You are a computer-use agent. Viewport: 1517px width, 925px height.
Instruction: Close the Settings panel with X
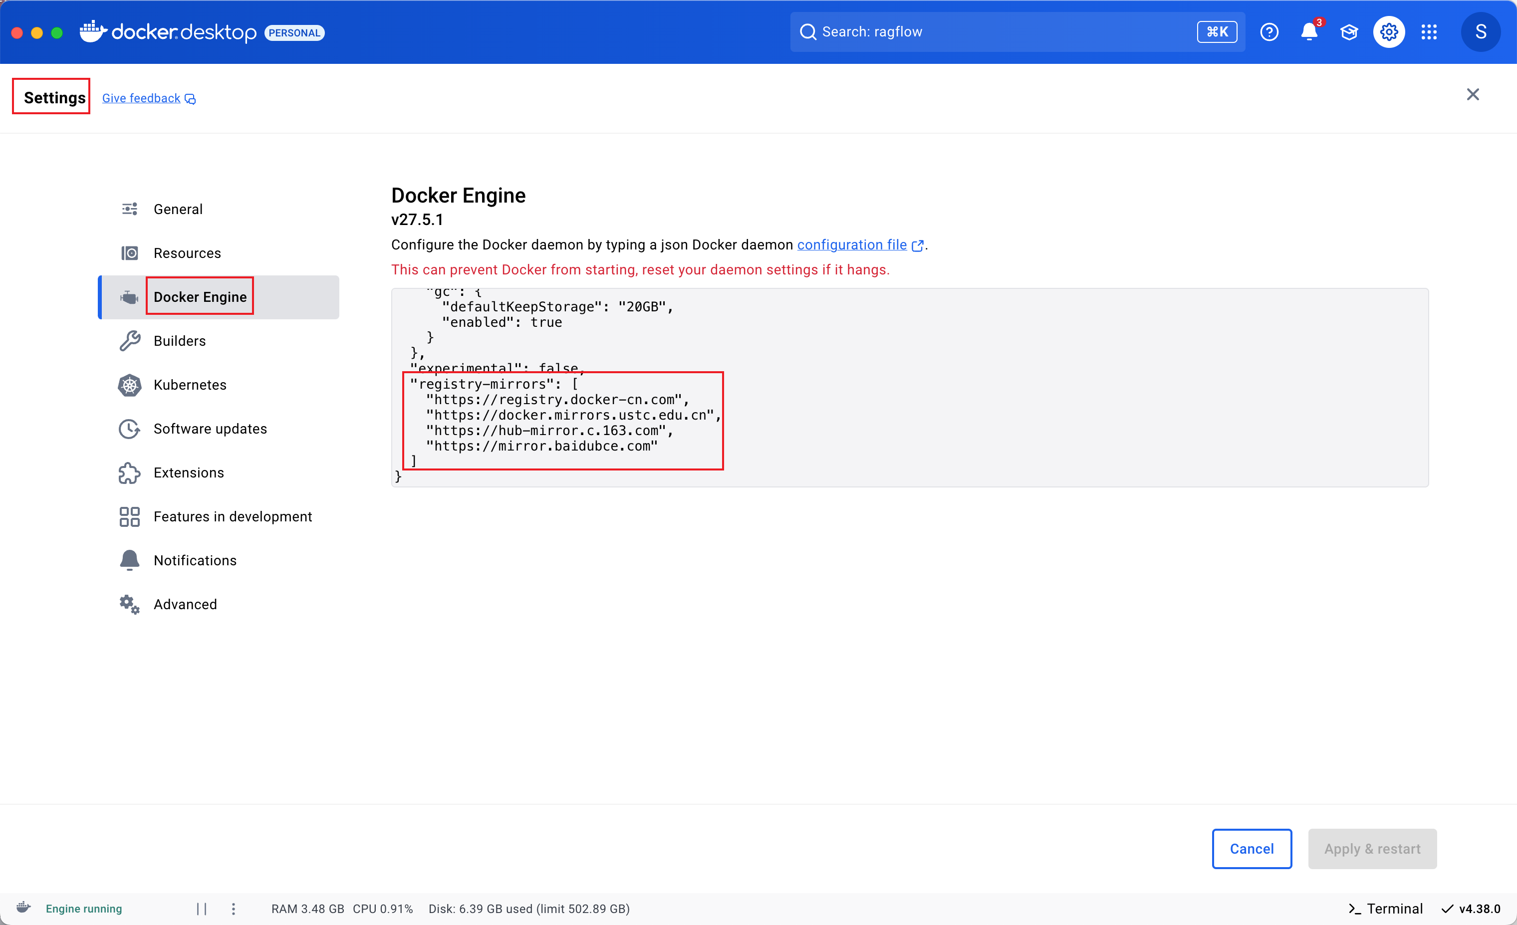pos(1473,94)
